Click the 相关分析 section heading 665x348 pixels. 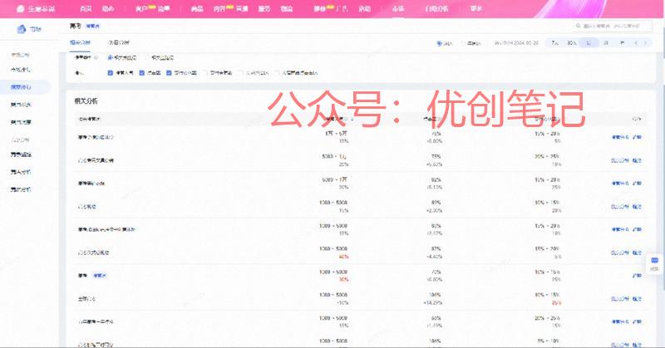[86, 100]
